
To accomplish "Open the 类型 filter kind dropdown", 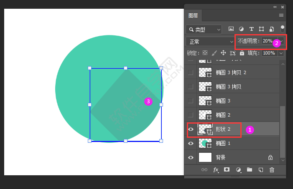I will [x=204, y=30].
